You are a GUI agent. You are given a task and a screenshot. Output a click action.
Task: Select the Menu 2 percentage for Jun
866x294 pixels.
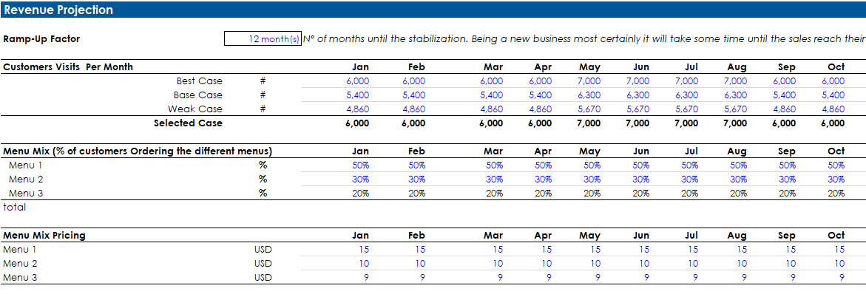[640, 180]
